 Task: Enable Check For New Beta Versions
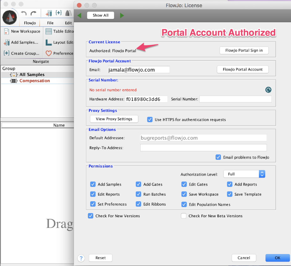tap(184, 216)
